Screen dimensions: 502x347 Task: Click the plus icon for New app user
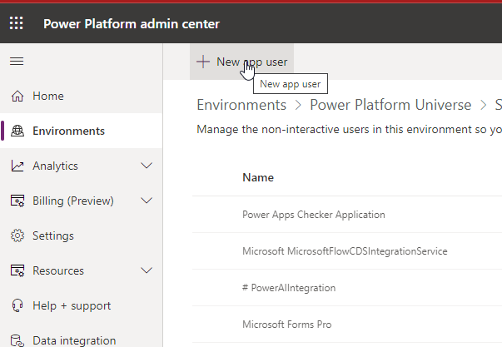click(203, 62)
